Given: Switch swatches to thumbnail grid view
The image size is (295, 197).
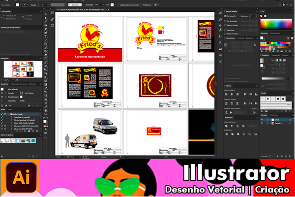Looking at the screenshot, I should (x=292, y=38).
